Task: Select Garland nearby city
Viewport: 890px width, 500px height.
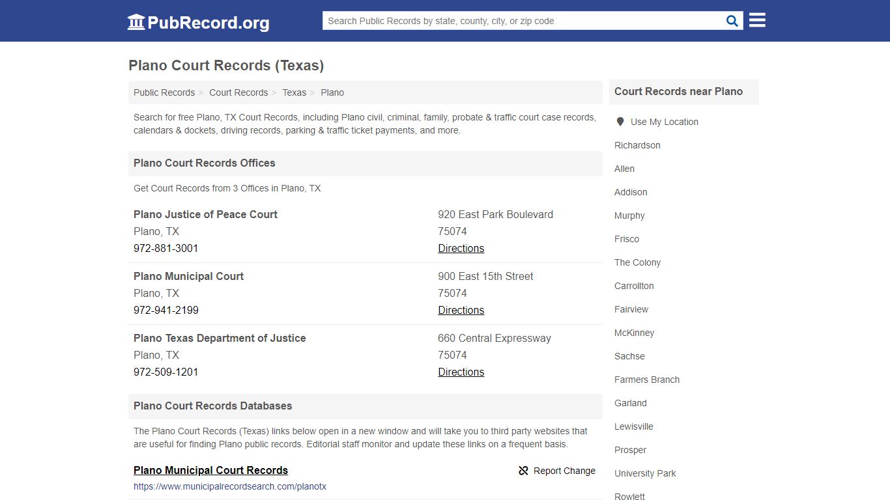Action: tap(631, 403)
